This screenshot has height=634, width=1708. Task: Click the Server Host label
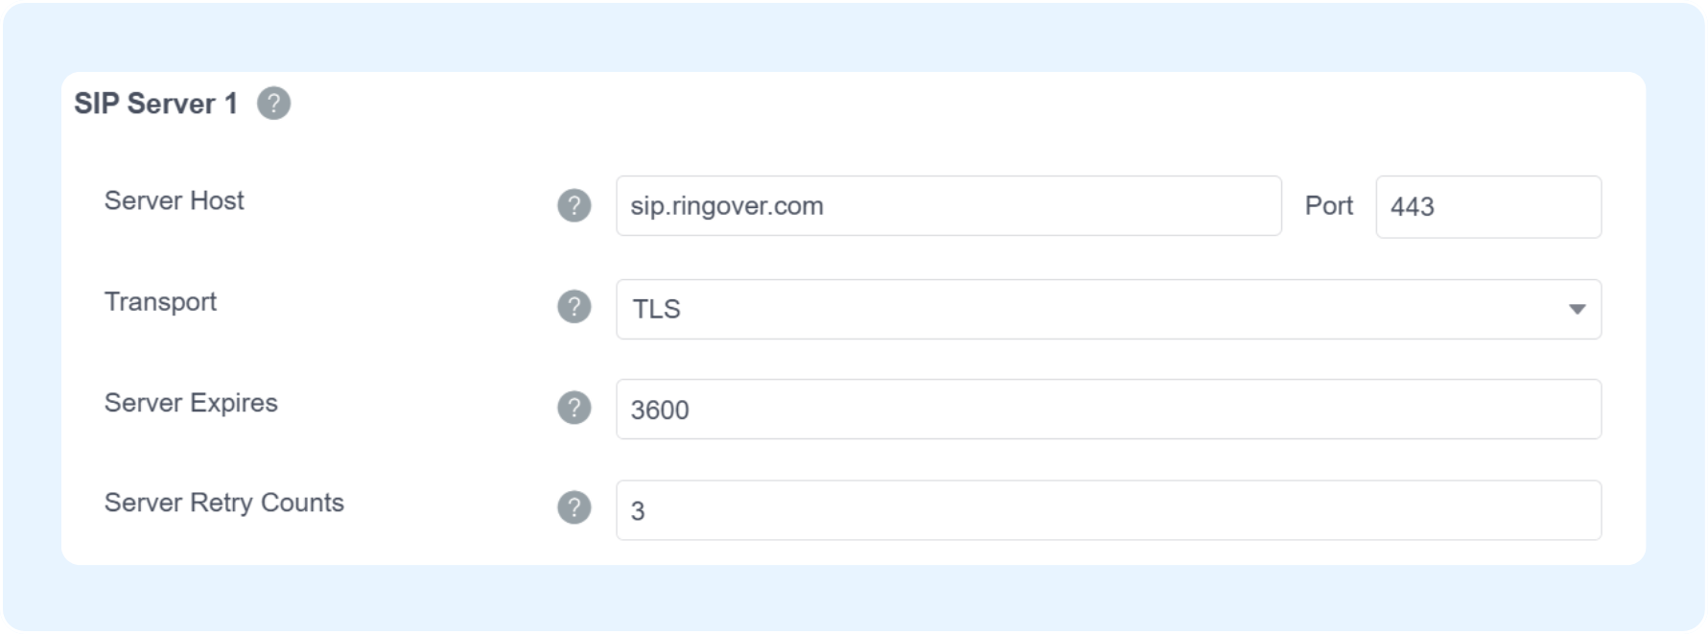174,200
